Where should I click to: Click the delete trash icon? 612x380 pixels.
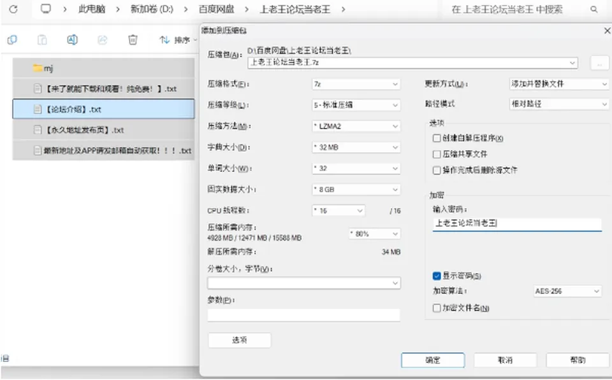click(x=133, y=39)
